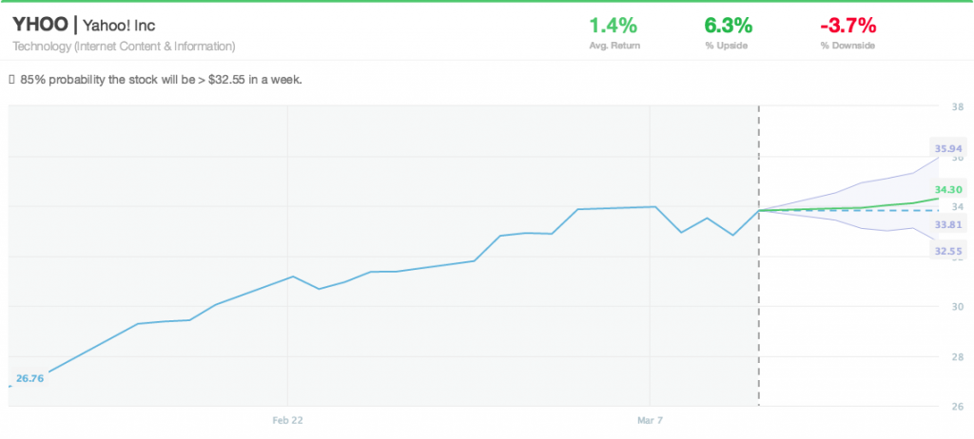974x439 pixels.
Task: Click the 34.30 green forecast label
Action: [x=948, y=190]
